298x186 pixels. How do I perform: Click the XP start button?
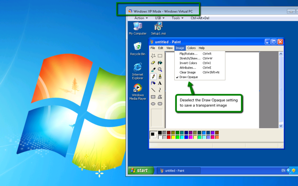(x=141, y=170)
